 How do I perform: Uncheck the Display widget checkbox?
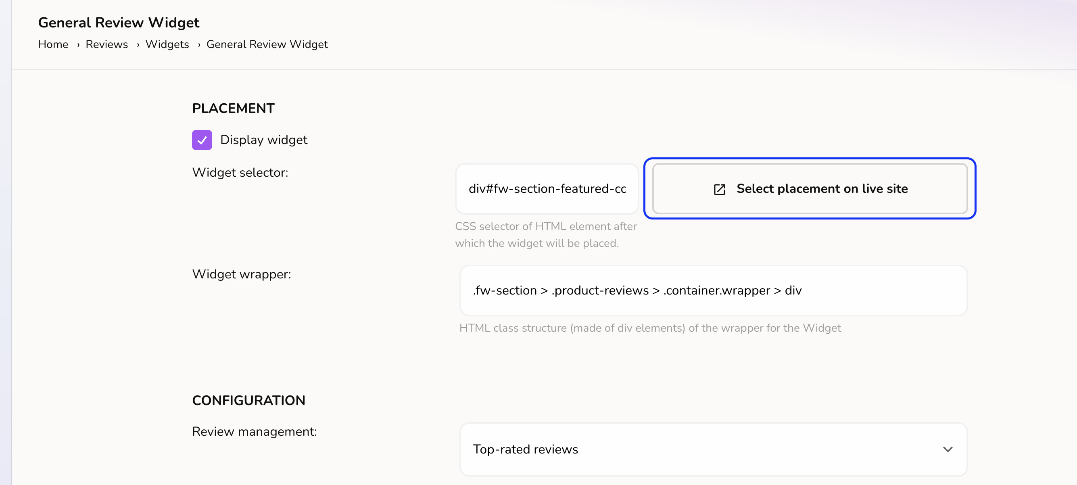click(x=202, y=140)
